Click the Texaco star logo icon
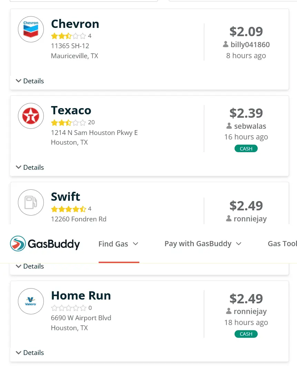 click(31, 116)
